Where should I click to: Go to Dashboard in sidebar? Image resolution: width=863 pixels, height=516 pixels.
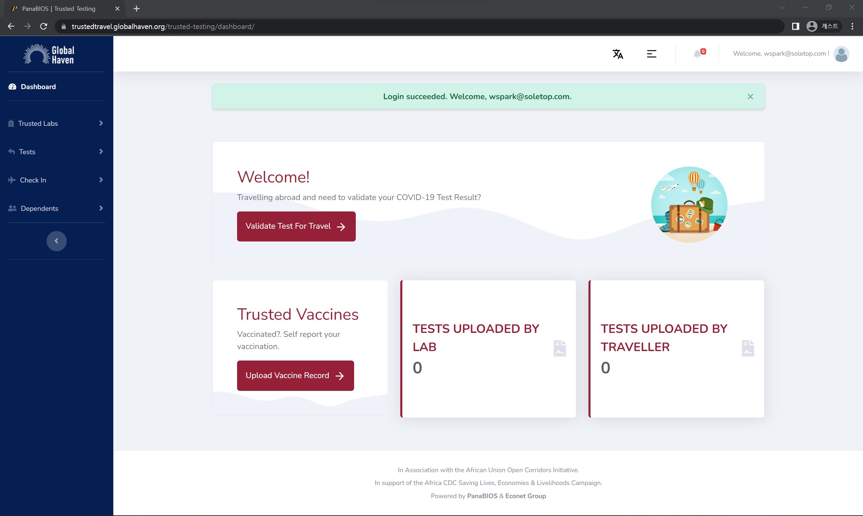tap(38, 87)
